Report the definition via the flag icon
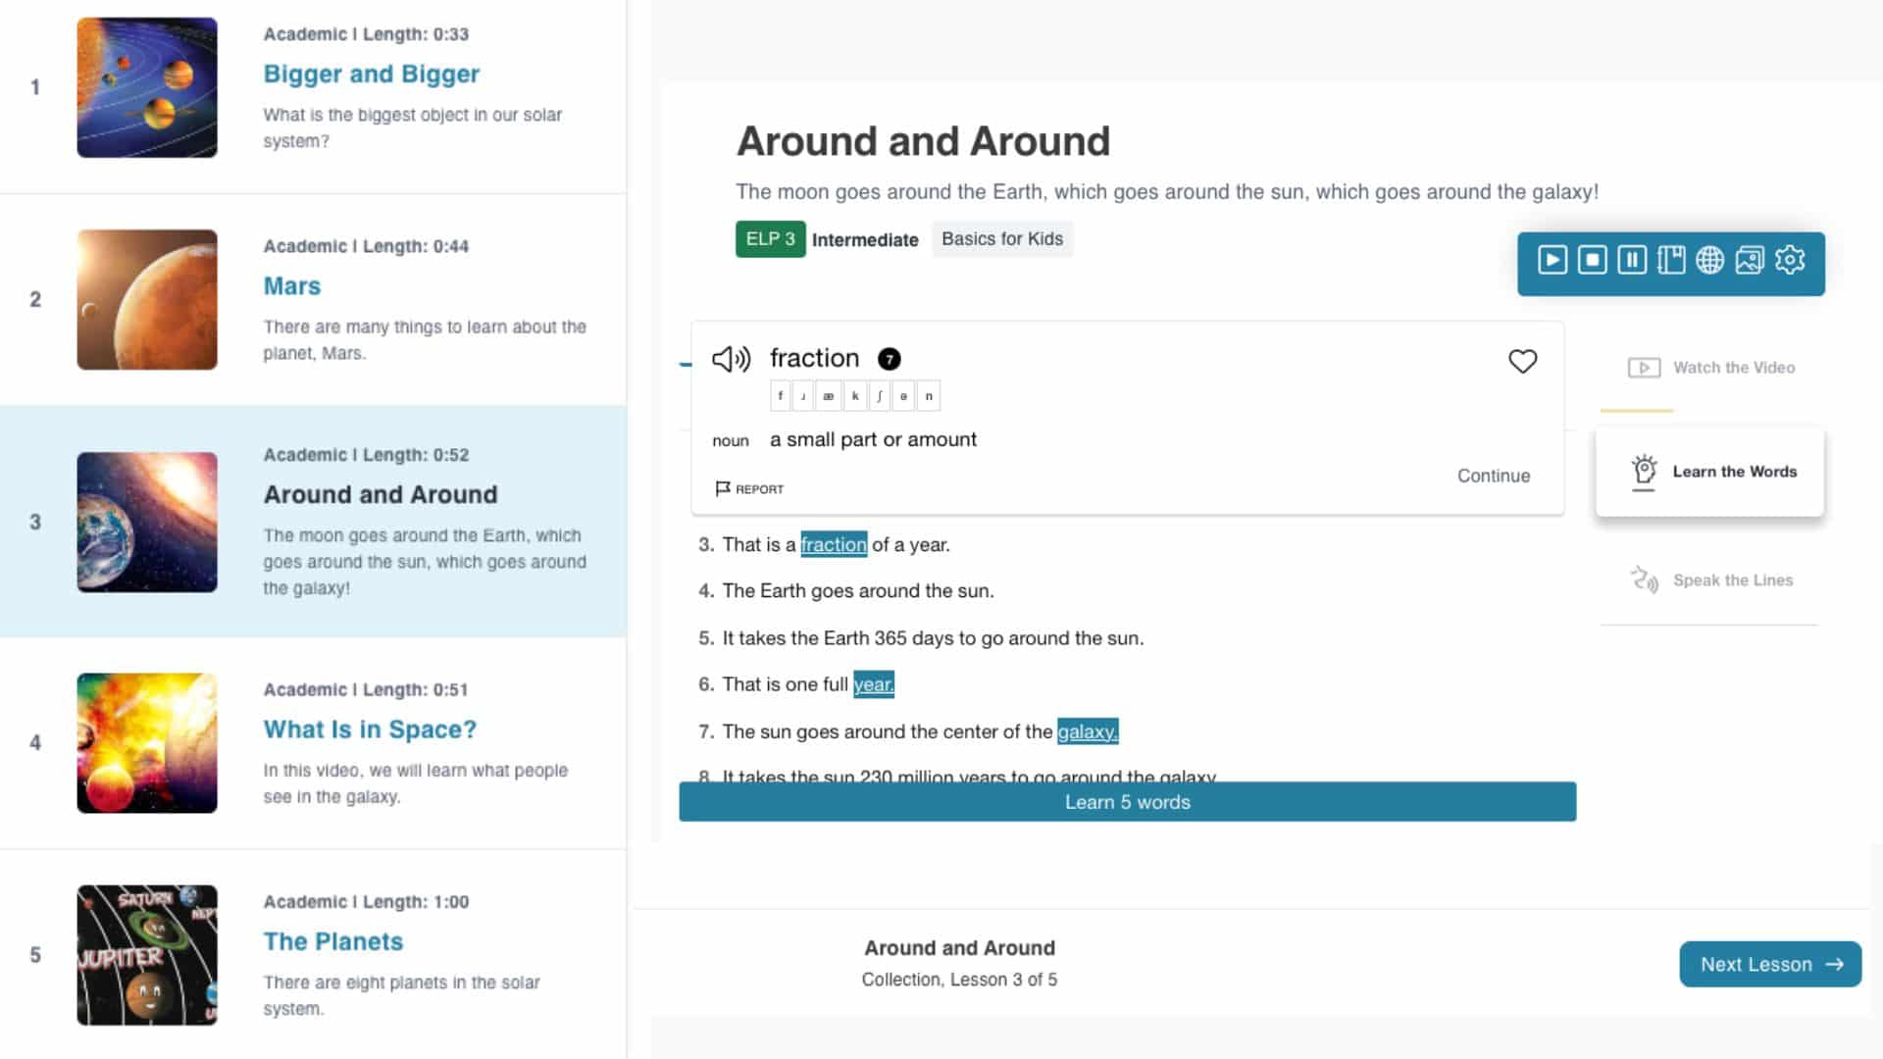 749,488
